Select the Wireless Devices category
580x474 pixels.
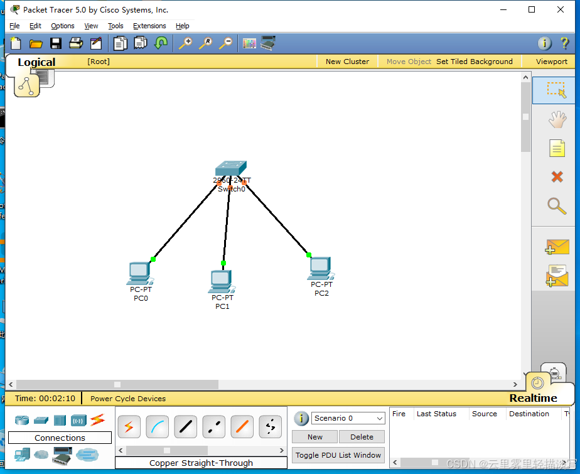78,421
